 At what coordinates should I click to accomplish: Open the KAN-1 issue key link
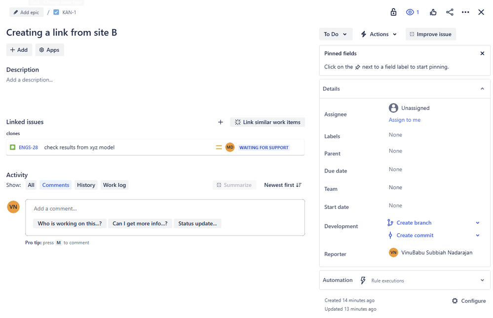pos(69,12)
